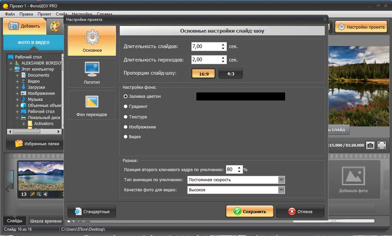This screenshot has width=392, height=236.
Task: Open Избранные папки favorites button
Action: 35,144
